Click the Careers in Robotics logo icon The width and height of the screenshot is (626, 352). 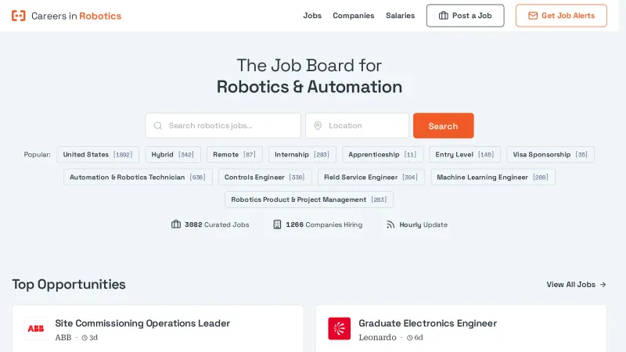[19, 16]
